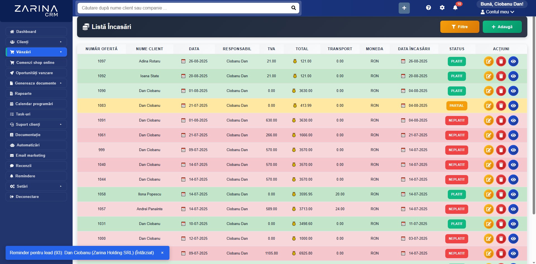View details of offer 1091
This screenshot has width=536, height=264.
click(x=513, y=120)
